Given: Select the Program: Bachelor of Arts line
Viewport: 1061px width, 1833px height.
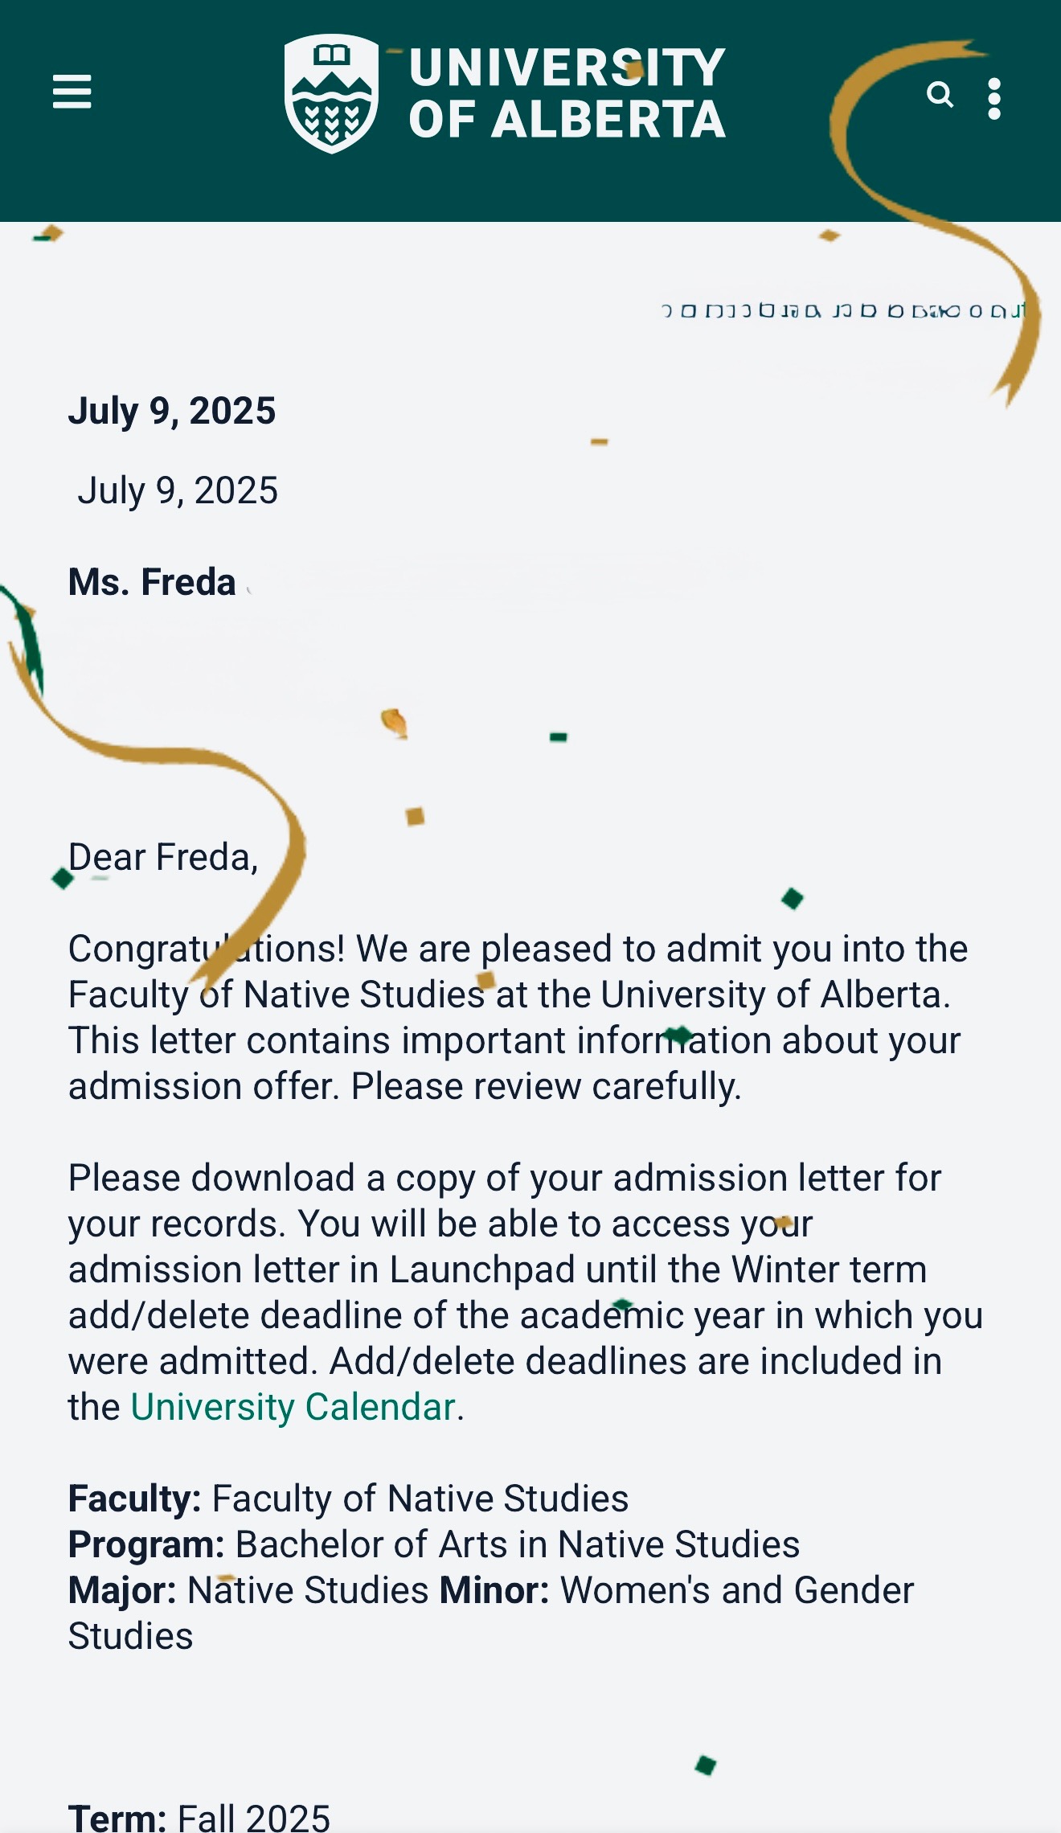Looking at the screenshot, I should click(x=434, y=1544).
